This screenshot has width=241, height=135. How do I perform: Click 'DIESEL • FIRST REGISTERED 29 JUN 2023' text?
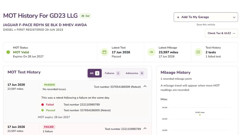[x=33, y=30]
